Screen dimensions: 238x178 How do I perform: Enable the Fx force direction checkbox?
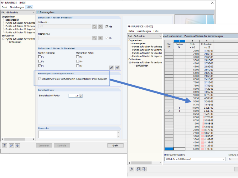pos(40,57)
